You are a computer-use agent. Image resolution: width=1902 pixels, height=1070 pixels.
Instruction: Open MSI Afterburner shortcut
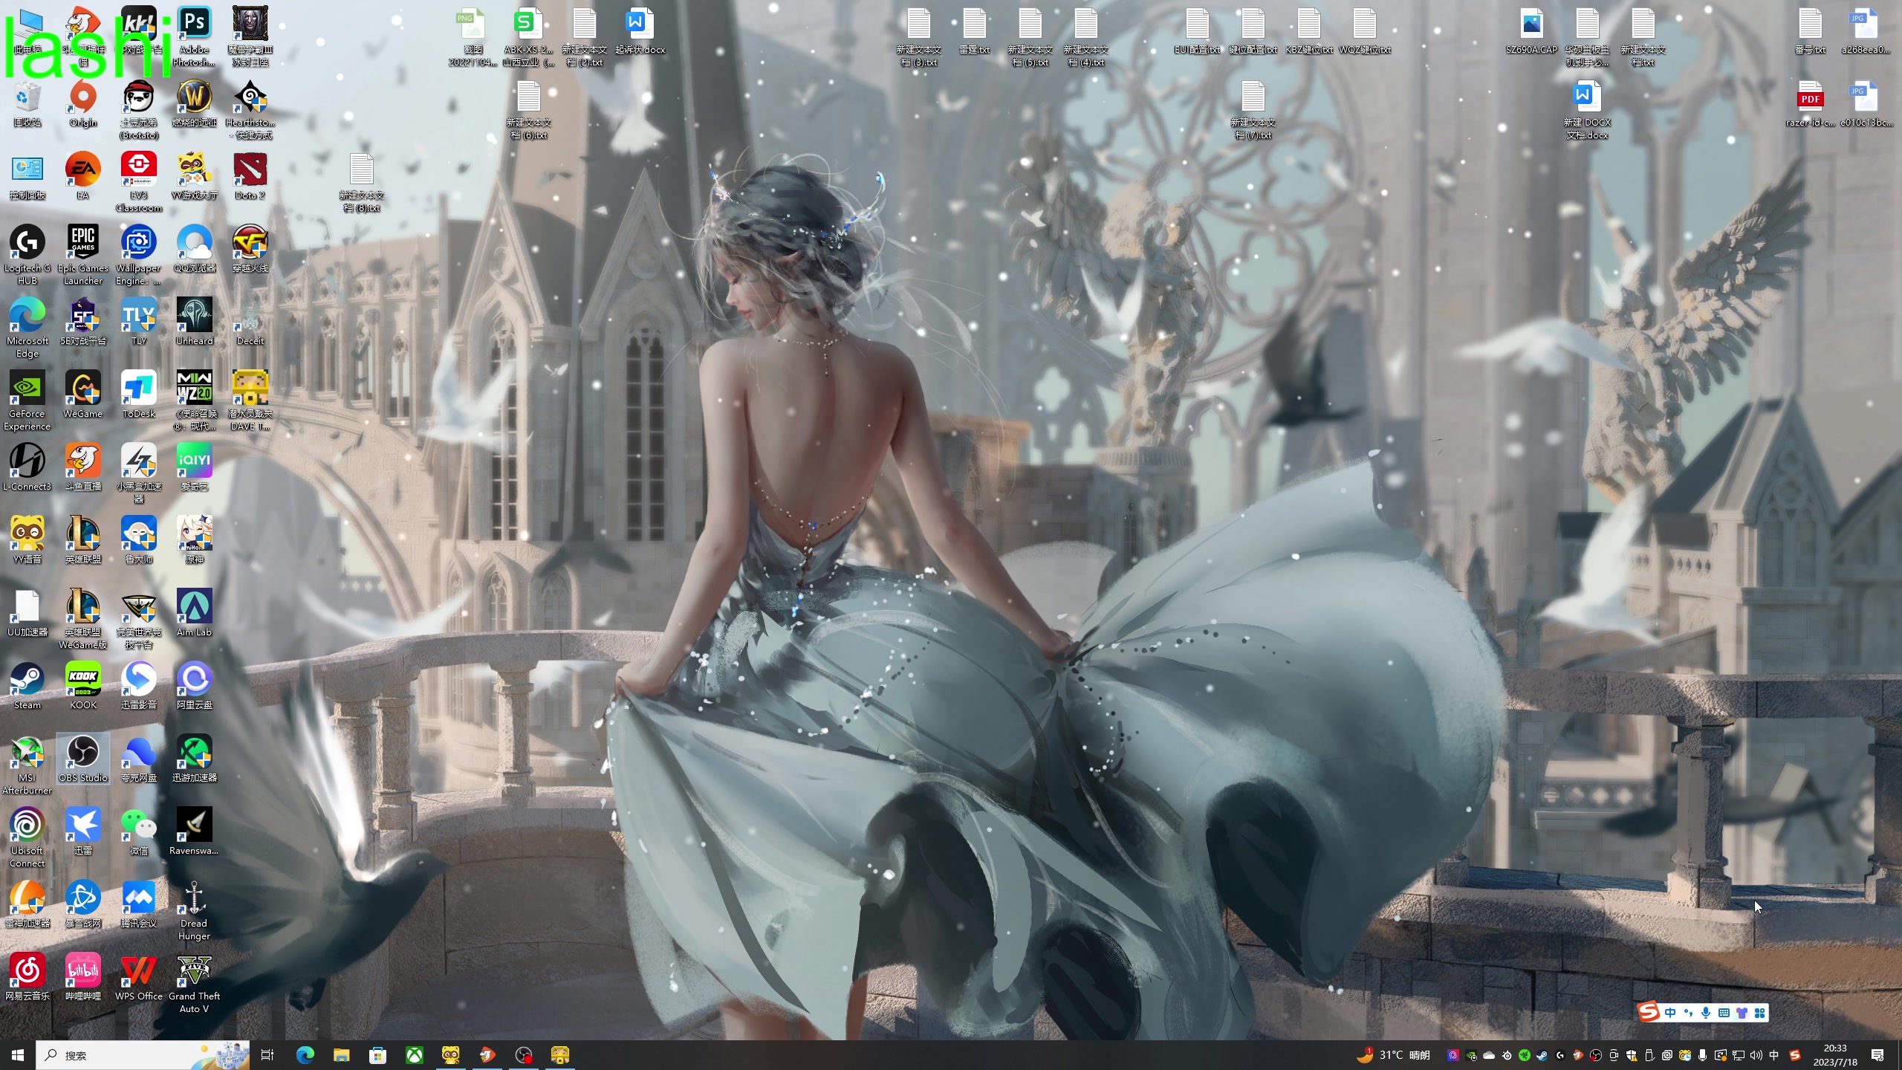tap(27, 765)
